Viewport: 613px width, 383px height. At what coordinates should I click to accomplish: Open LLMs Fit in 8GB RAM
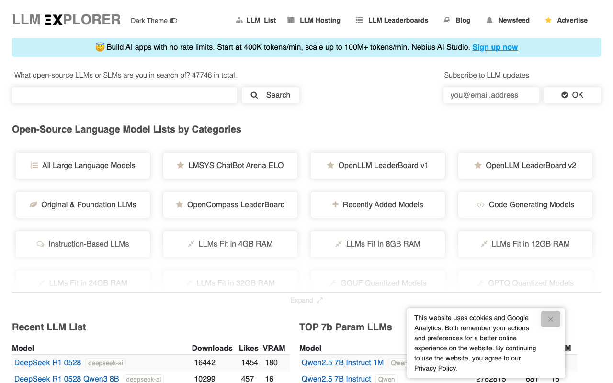(378, 244)
